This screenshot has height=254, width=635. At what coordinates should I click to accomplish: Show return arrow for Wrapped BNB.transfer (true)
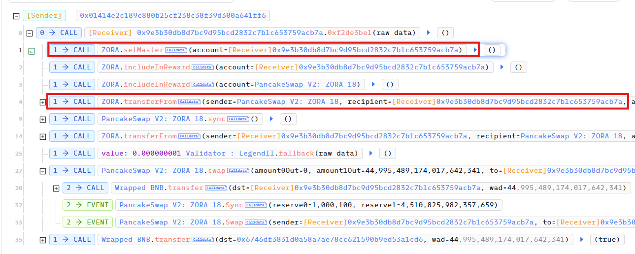click(x=582, y=239)
